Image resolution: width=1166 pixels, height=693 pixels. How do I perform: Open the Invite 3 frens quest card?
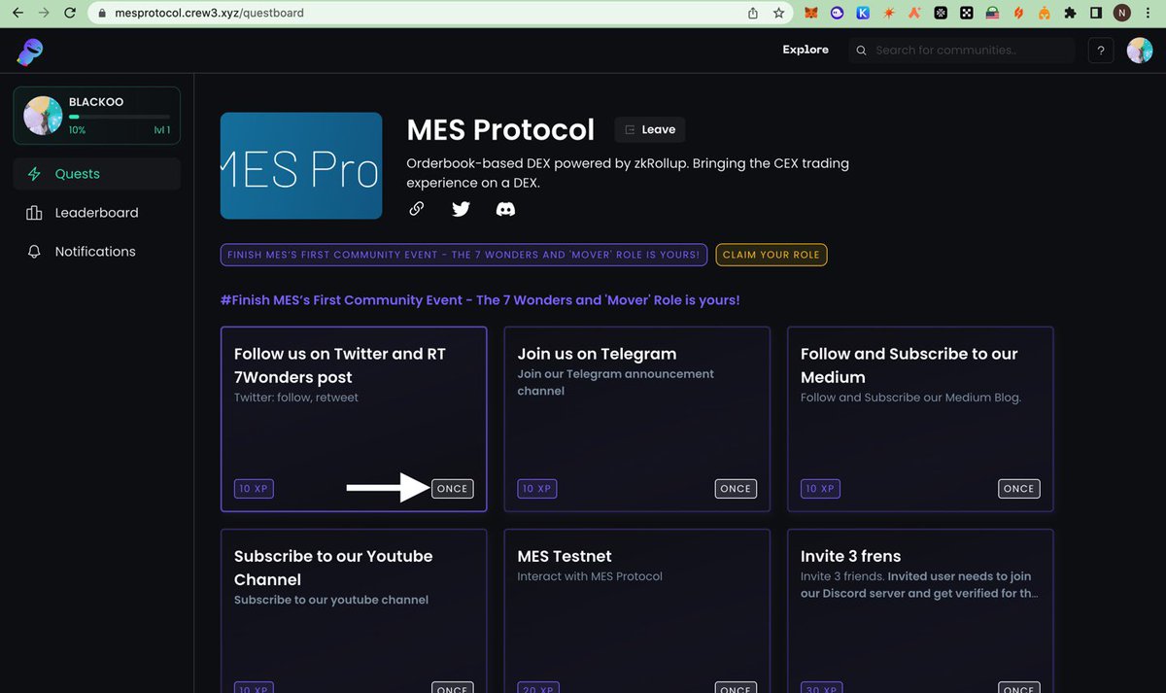point(920,610)
